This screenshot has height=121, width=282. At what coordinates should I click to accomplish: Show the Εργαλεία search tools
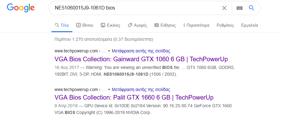pos(250,25)
